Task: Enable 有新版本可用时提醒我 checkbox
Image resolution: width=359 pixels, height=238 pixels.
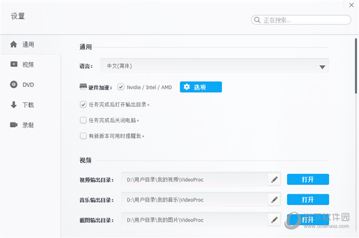Action: 83,136
